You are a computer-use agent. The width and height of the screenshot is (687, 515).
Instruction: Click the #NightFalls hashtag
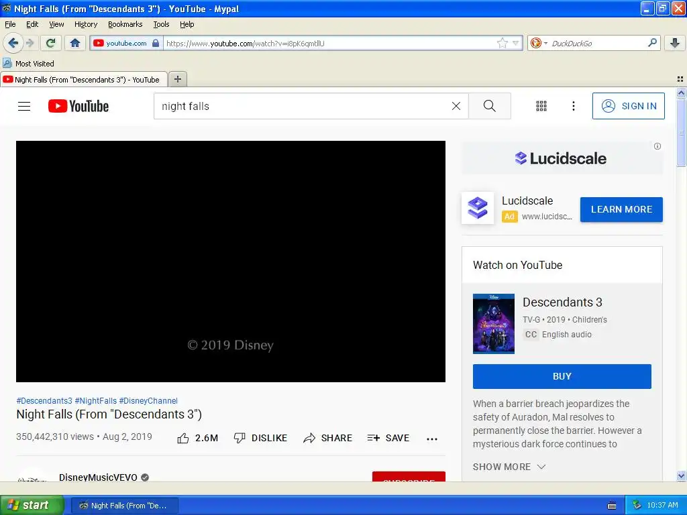(95, 401)
